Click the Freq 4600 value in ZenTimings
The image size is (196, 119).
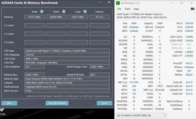134,23
